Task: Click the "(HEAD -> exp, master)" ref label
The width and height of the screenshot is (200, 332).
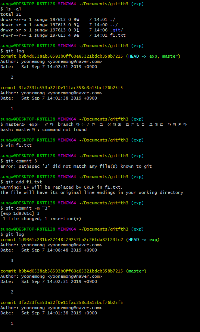Action: point(153,56)
